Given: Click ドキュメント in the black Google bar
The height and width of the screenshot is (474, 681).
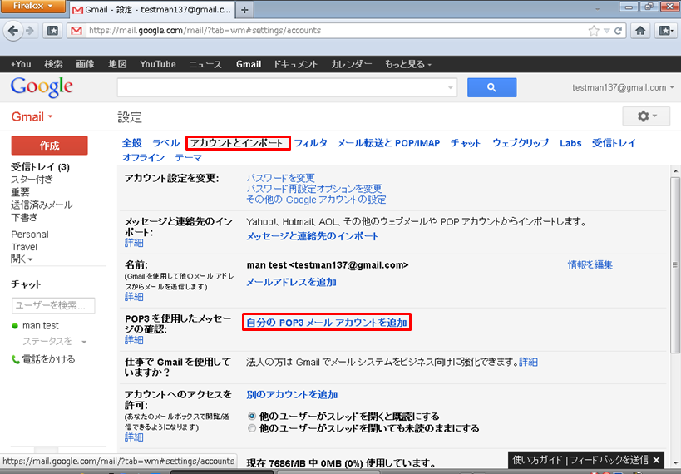Looking at the screenshot, I should (x=295, y=64).
